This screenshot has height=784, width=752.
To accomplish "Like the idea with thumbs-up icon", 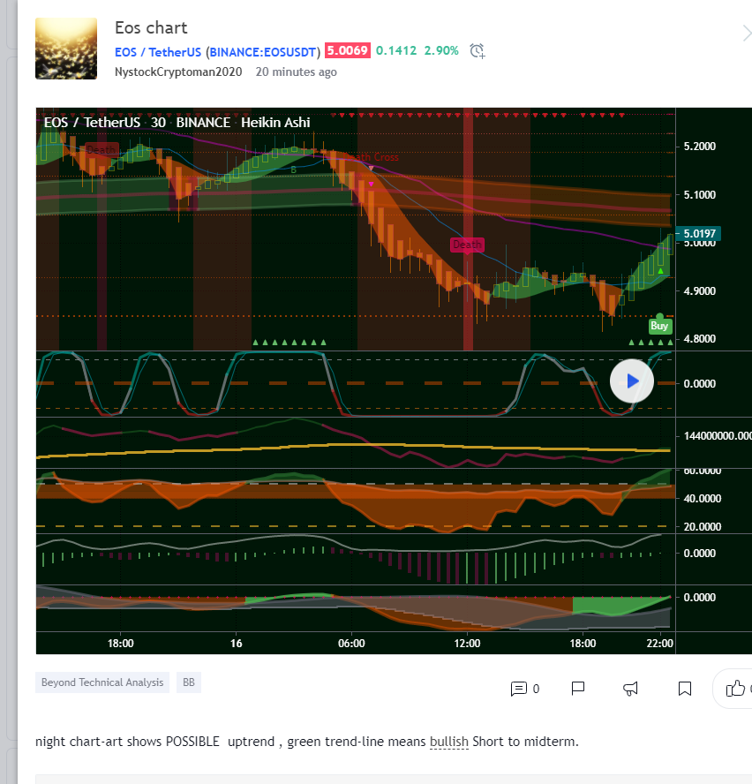I will (x=734, y=688).
